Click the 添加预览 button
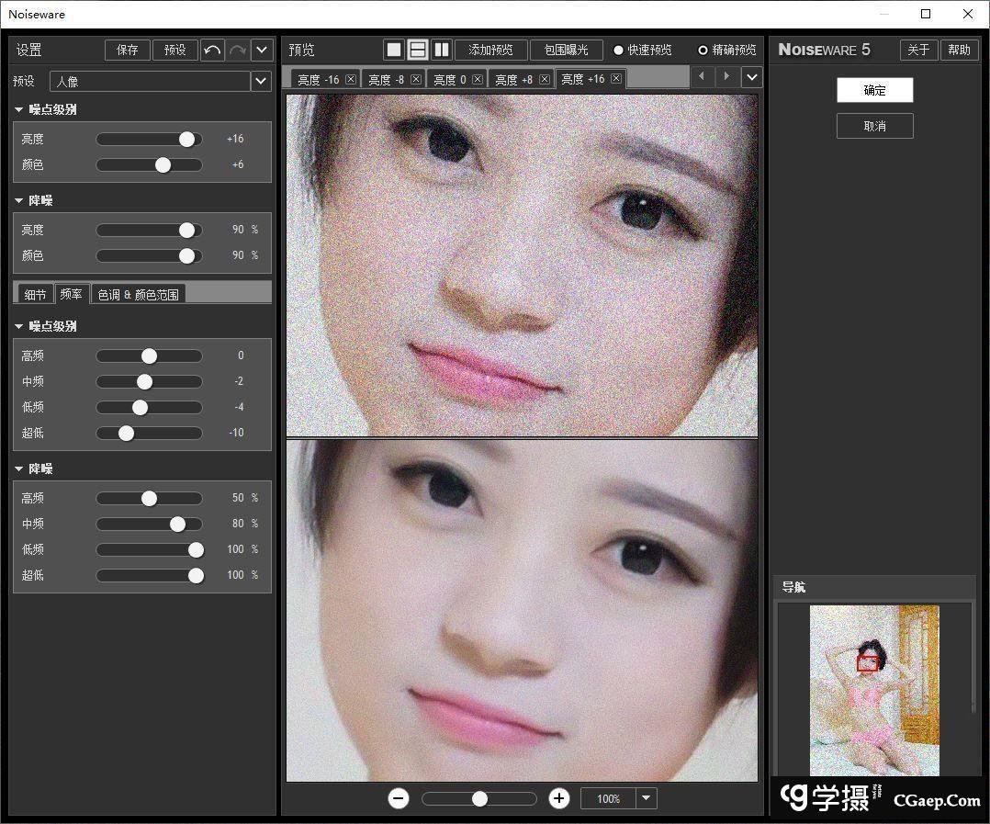Image resolution: width=990 pixels, height=824 pixels. point(490,50)
